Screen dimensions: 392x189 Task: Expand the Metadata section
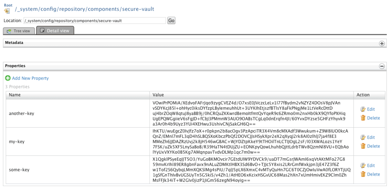pyautogui.click(x=382, y=43)
